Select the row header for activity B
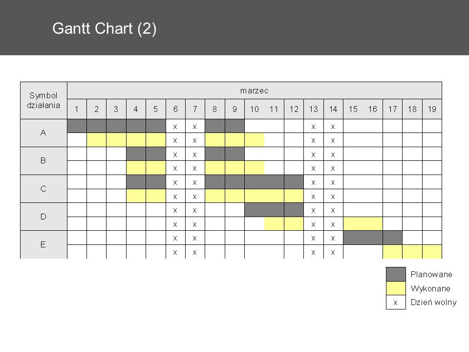Viewport: 469px width, 352px height. point(43,161)
